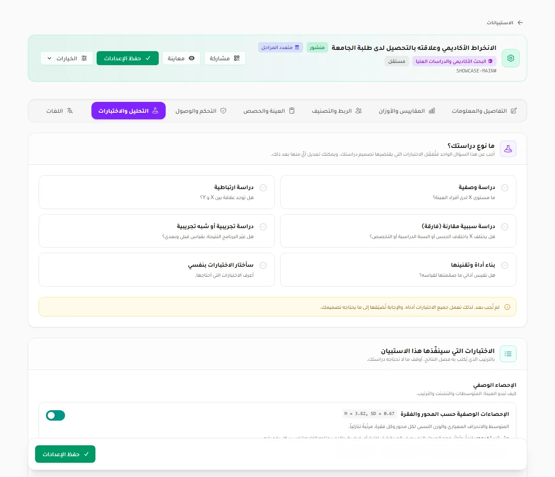The height and width of the screenshot is (477, 555).
Task: Select the بناء أداة وتقنينها radio option
Action: click(505, 265)
